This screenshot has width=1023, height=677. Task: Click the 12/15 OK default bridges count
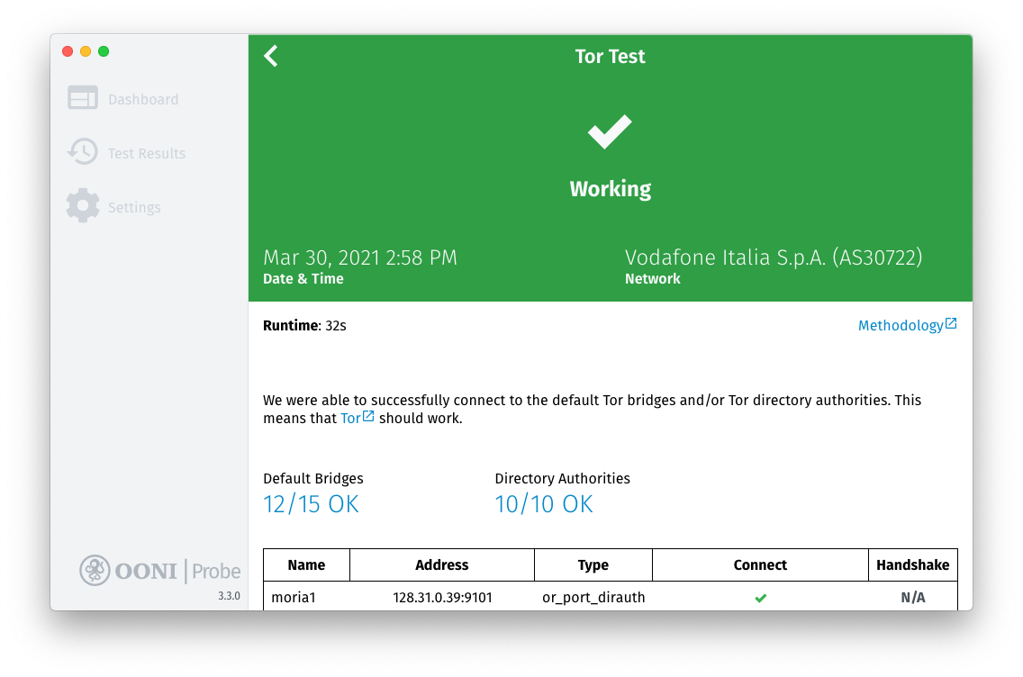[x=311, y=504]
